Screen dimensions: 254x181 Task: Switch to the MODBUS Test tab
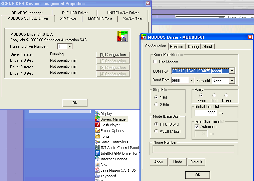click(100, 19)
